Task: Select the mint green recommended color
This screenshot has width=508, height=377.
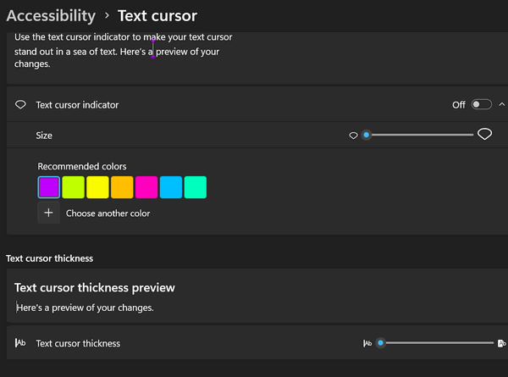Action: point(196,187)
